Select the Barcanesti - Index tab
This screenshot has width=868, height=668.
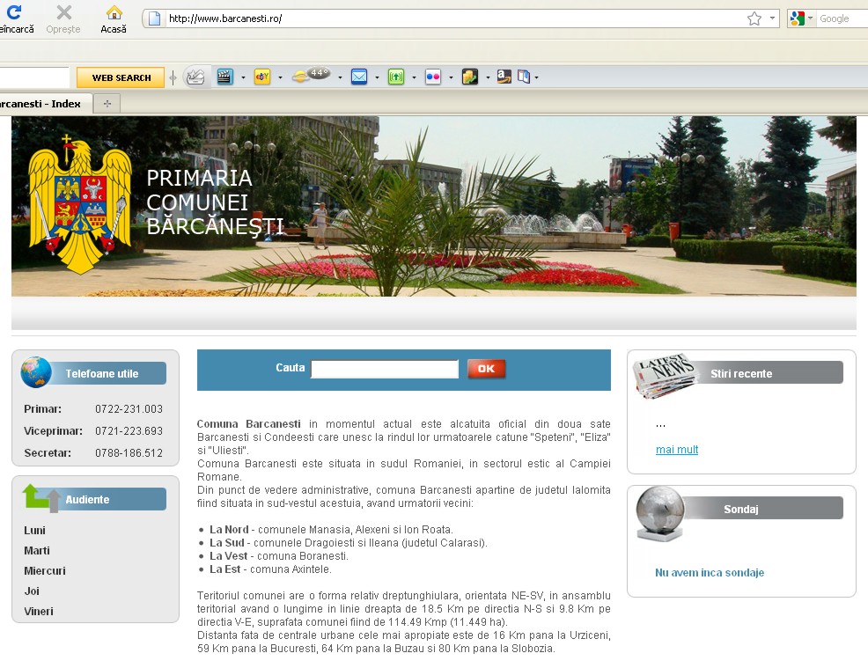[42, 104]
